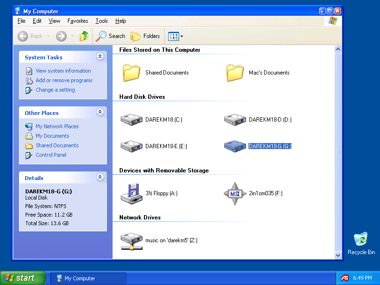
Task: Click the Views grid icon
Action: (173, 37)
